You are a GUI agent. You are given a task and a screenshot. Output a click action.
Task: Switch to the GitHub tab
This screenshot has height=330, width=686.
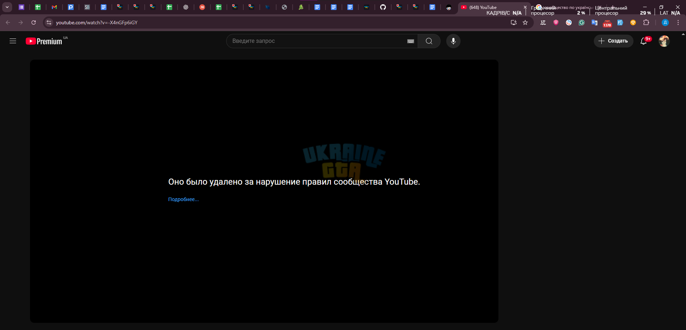click(383, 7)
